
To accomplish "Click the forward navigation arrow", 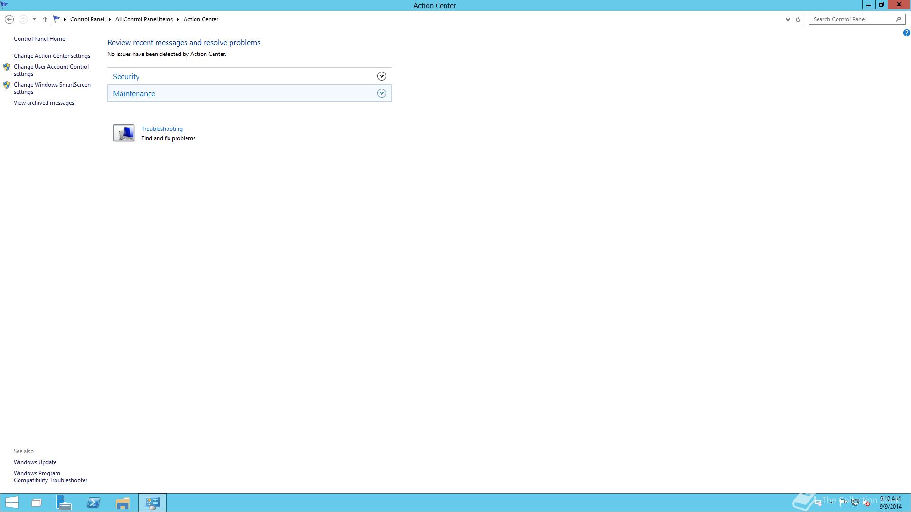I will click(x=23, y=19).
